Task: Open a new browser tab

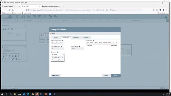Action: click(63, 6)
